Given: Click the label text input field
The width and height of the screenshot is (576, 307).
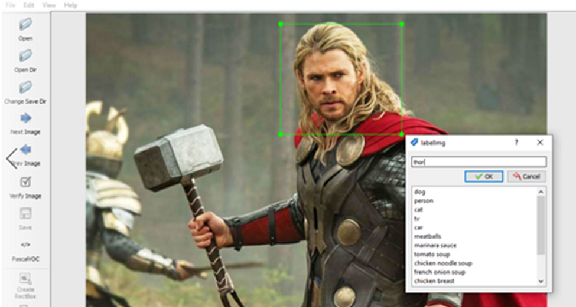Looking at the screenshot, I should (x=479, y=162).
